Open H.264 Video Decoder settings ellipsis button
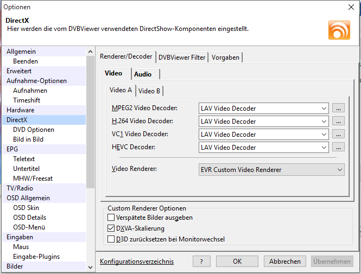Image resolution: width=361 pixels, height=274 pixels. (339, 122)
